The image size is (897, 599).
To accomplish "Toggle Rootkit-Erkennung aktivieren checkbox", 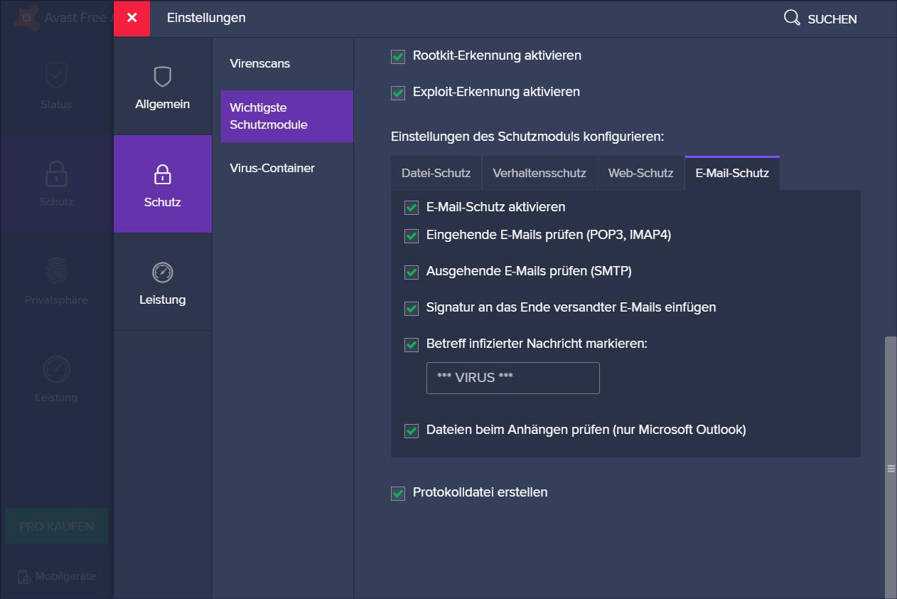I will point(398,55).
